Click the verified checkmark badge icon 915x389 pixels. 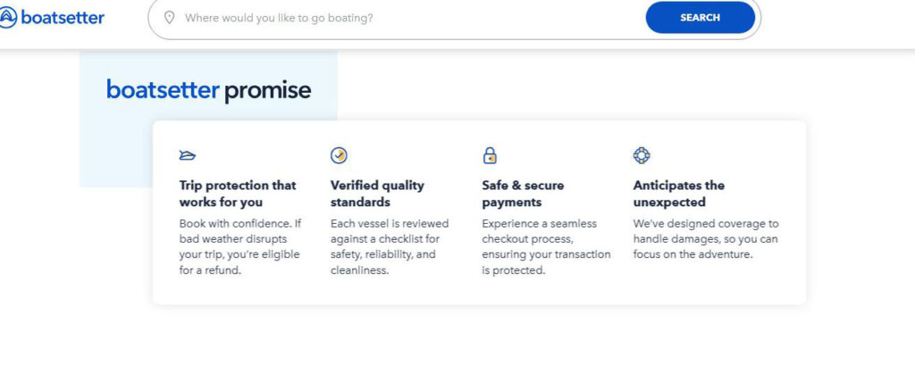tap(339, 155)
